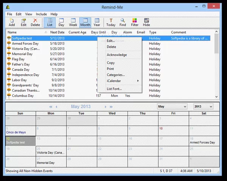The width and height of the screenshot is (227, 181).
Task: Select the Armed Forces Day calendar entry
Action: pyautogui.click(x=202, y=143)
